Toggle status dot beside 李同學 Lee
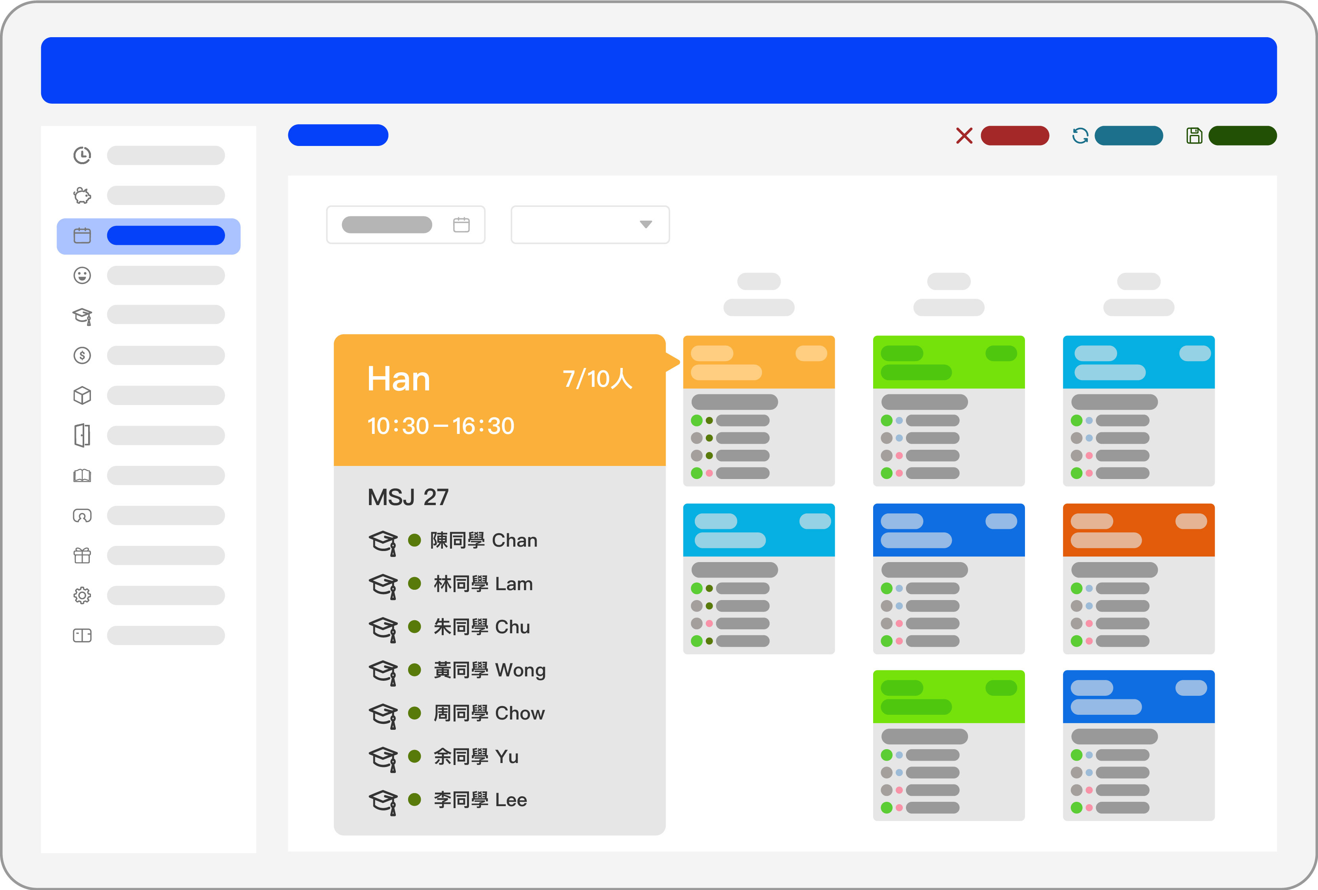The height and width of the screenshot is (890, 1318). (414, 800)
